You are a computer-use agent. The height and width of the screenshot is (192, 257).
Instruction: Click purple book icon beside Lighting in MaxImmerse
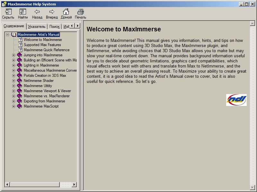[20, 65]
